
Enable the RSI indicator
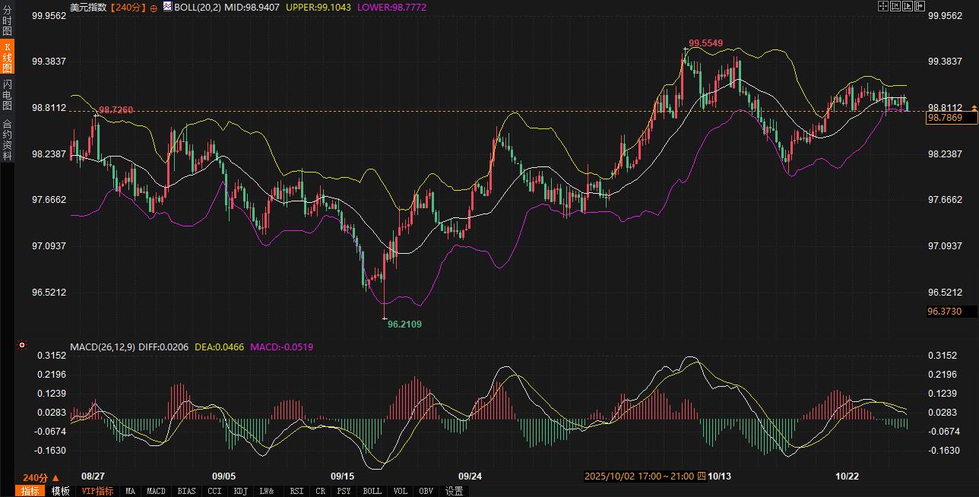click(296, 491)
